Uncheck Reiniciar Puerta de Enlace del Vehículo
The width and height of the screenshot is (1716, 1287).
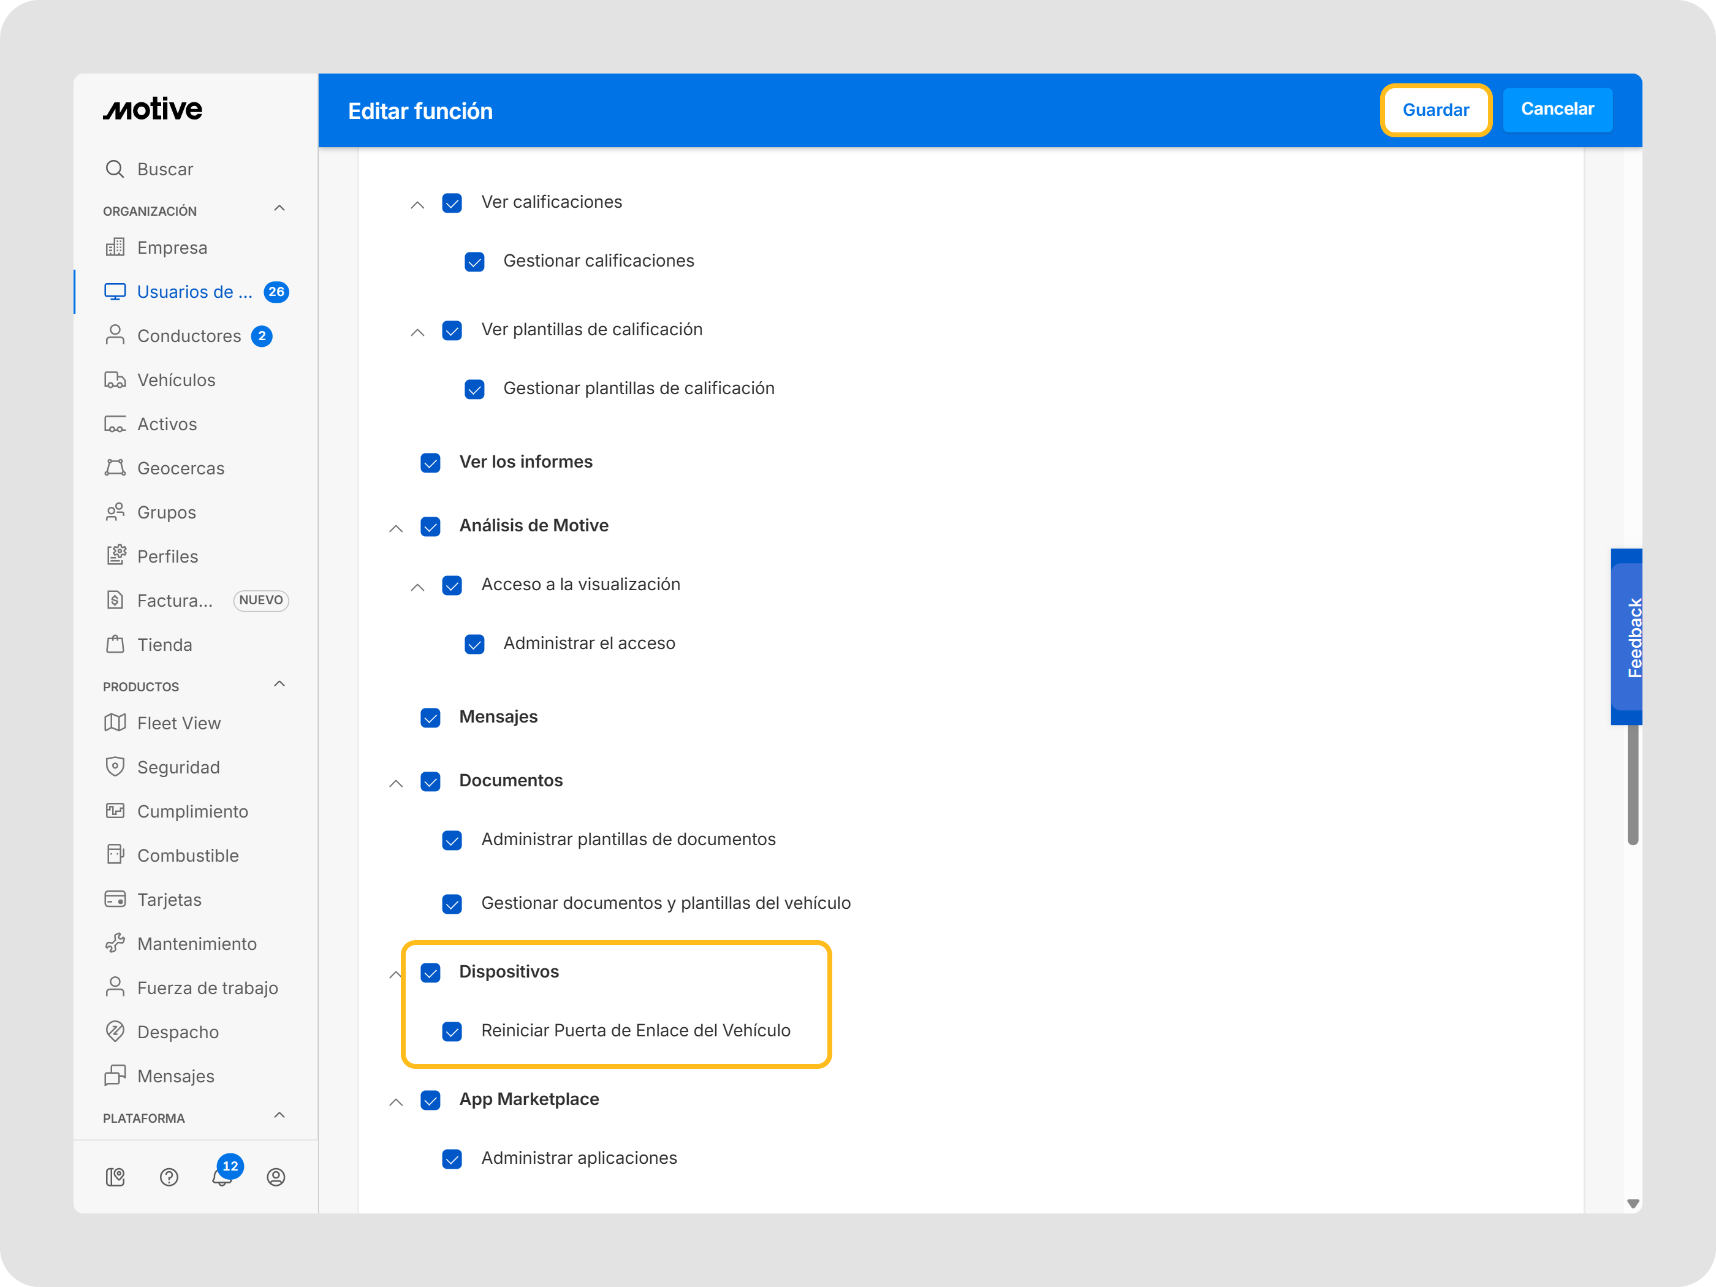coord(452,1031)
